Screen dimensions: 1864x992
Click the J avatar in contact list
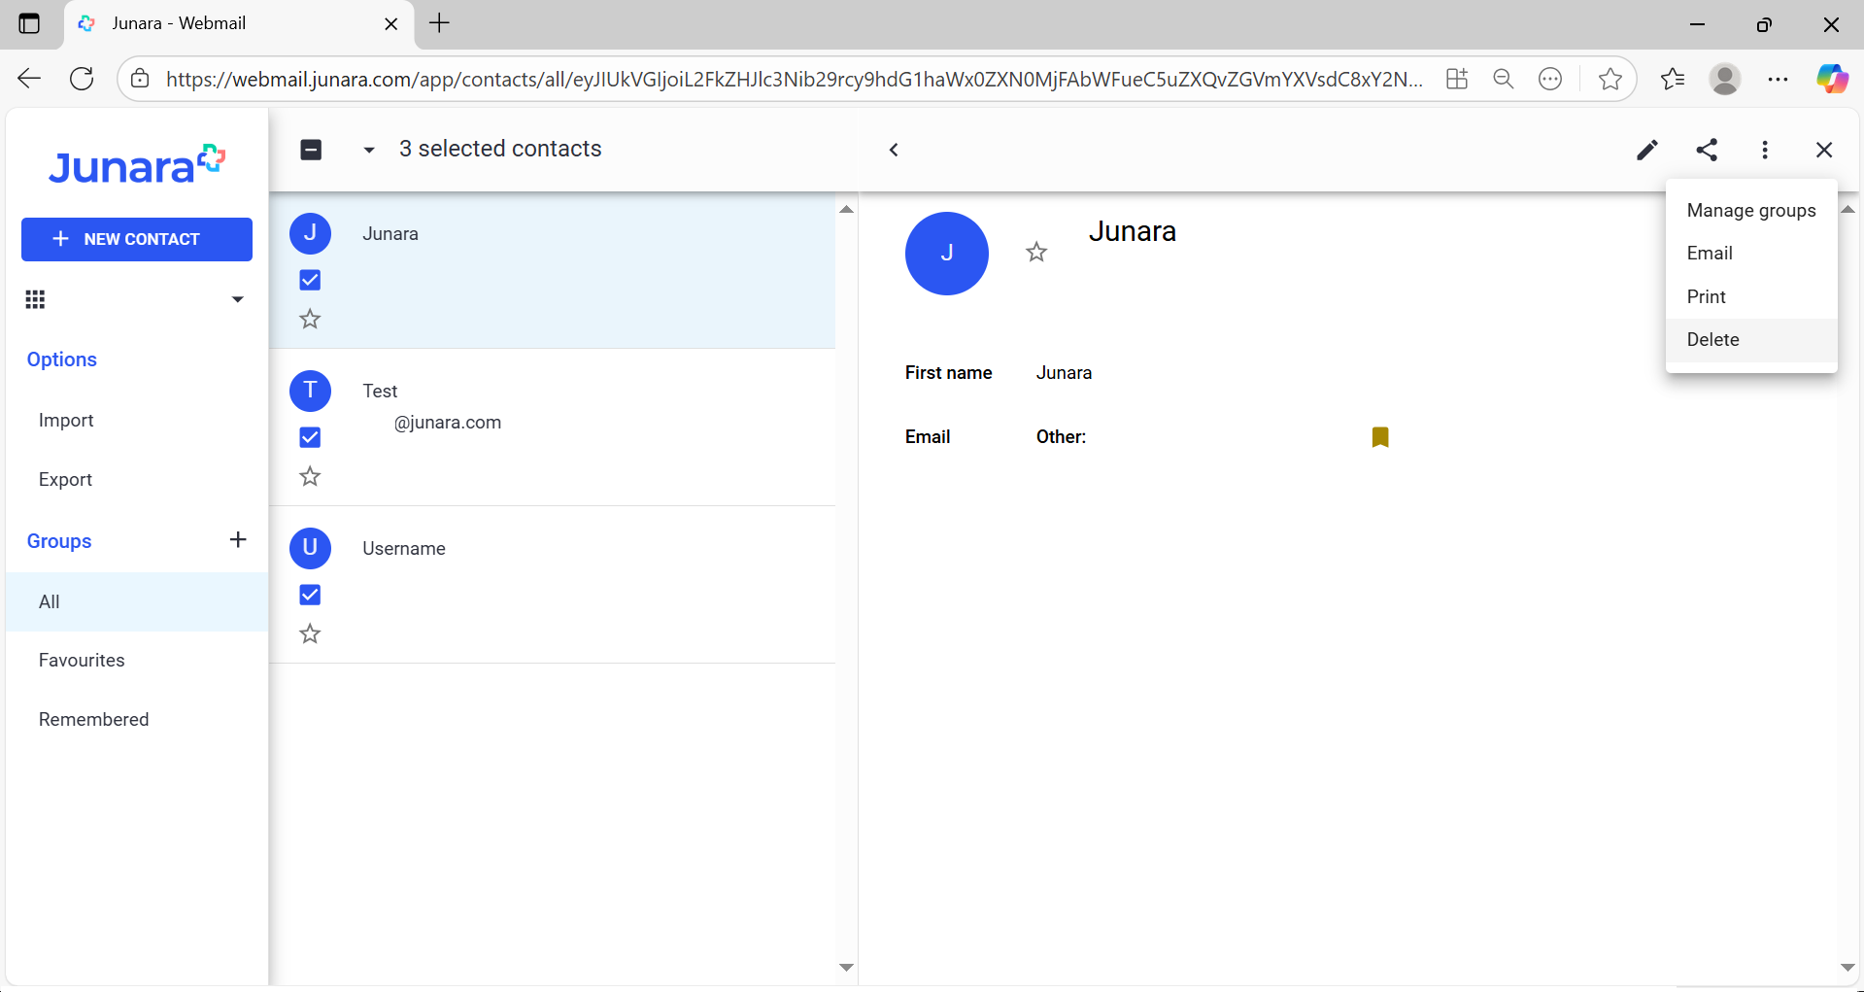(310, 233)
